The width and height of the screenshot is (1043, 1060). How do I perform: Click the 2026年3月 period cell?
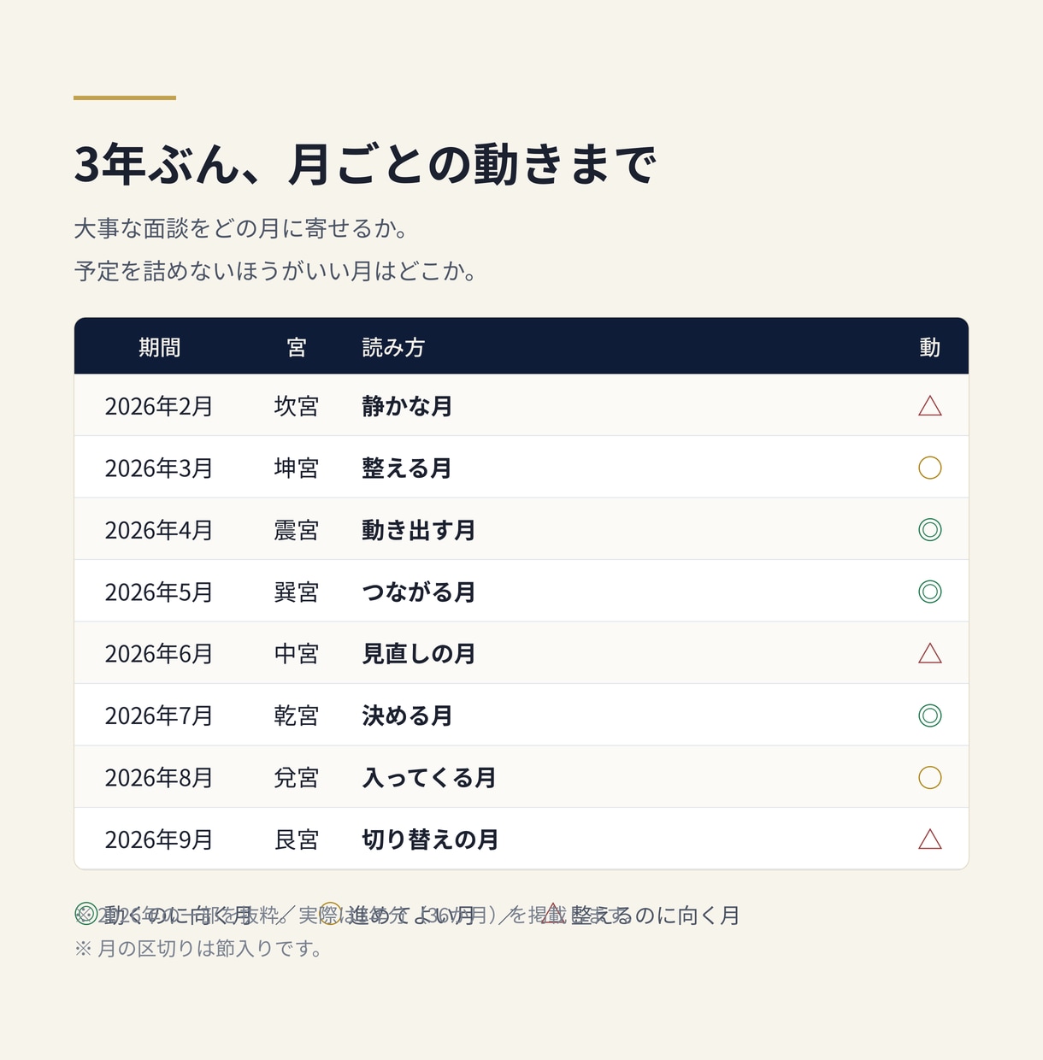click(x=159, y=468)
